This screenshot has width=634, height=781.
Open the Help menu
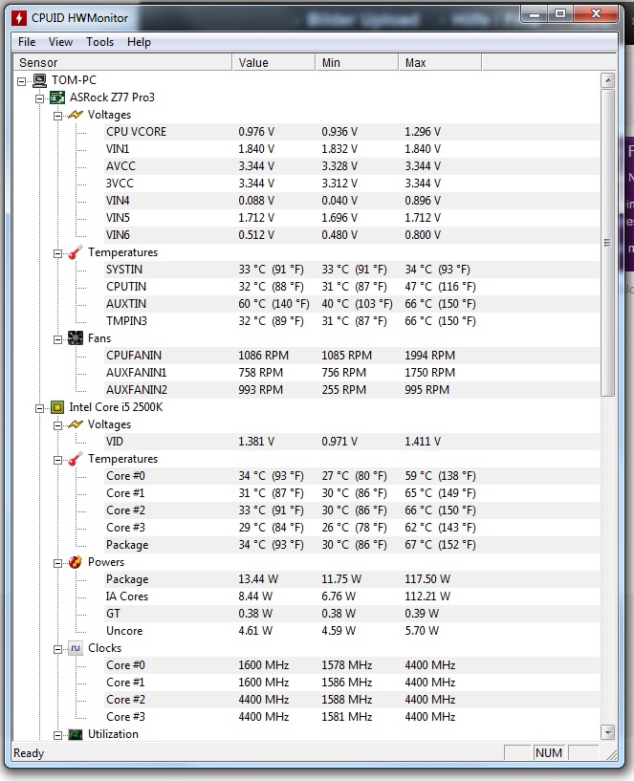tap(139, 42)
